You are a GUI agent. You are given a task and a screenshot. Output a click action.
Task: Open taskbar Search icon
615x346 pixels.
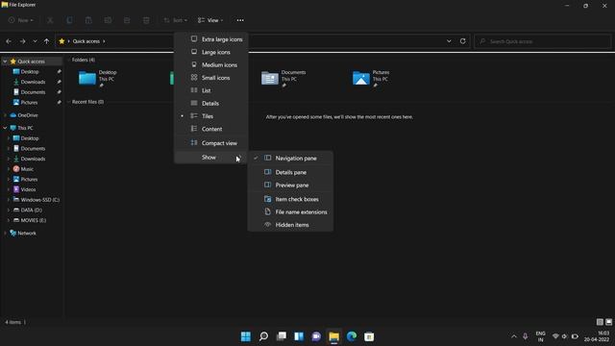click(263, 336)
